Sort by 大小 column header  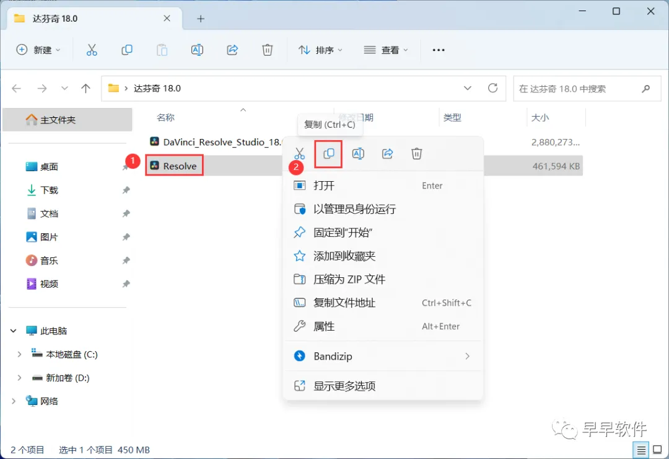pyautogui.click(x=540, y=117)
